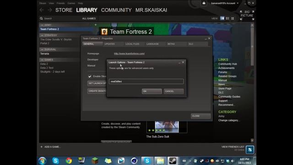Open the File Explorer taskbar icon
This screenshot has width=293, height=165.
point(160,161)
